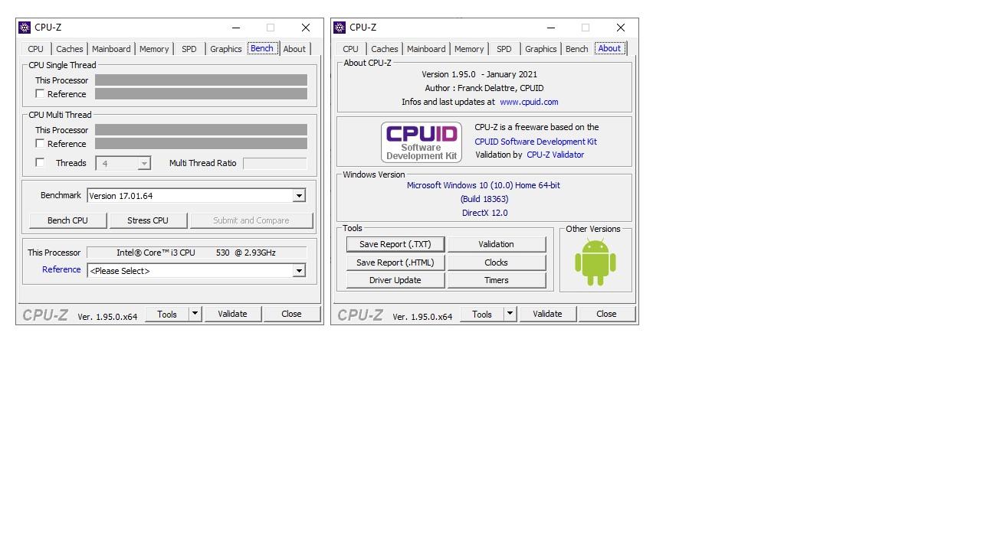Click the DirectX 12.0 text
The image size is (981, 551).
click(484, 213)
